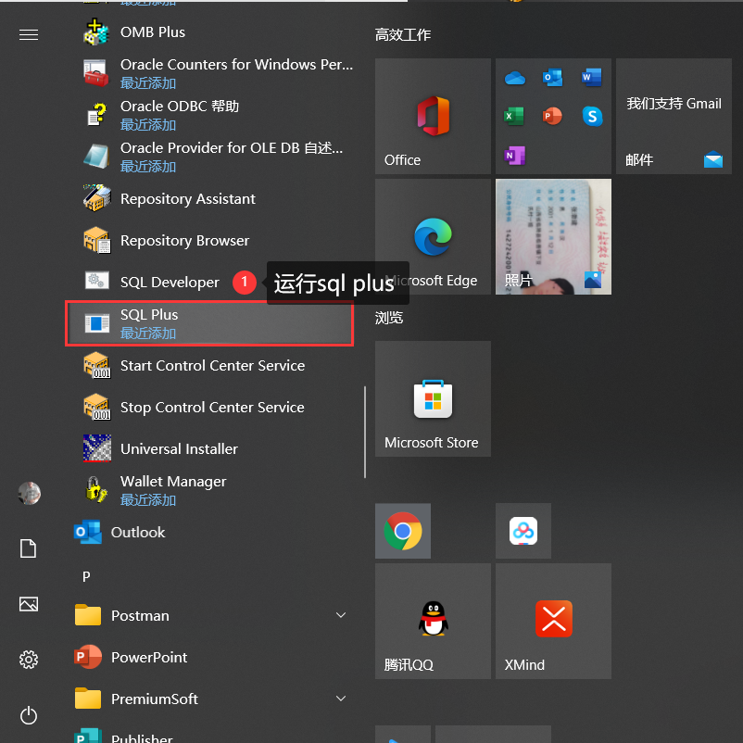The height and width of the screenshot is (743, 743).
Task: Launch Google Chrome tile
Action: 403,531
